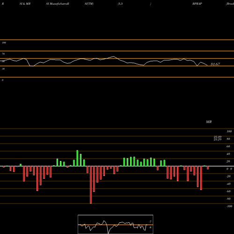Open the mini overview chart thumbnail
The height and width of the screenshot is (234, 234).
click(x=116, y=224)
